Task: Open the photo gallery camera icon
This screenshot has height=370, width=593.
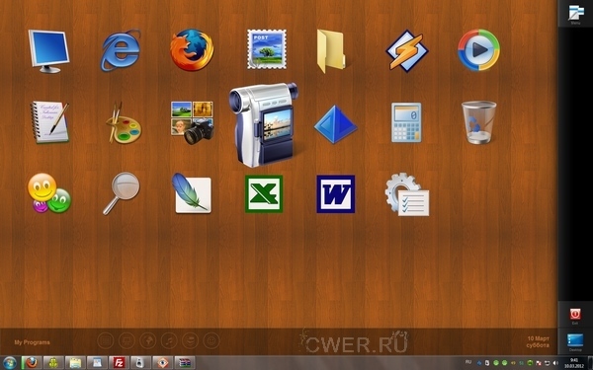Action: (x=192, y=122)
